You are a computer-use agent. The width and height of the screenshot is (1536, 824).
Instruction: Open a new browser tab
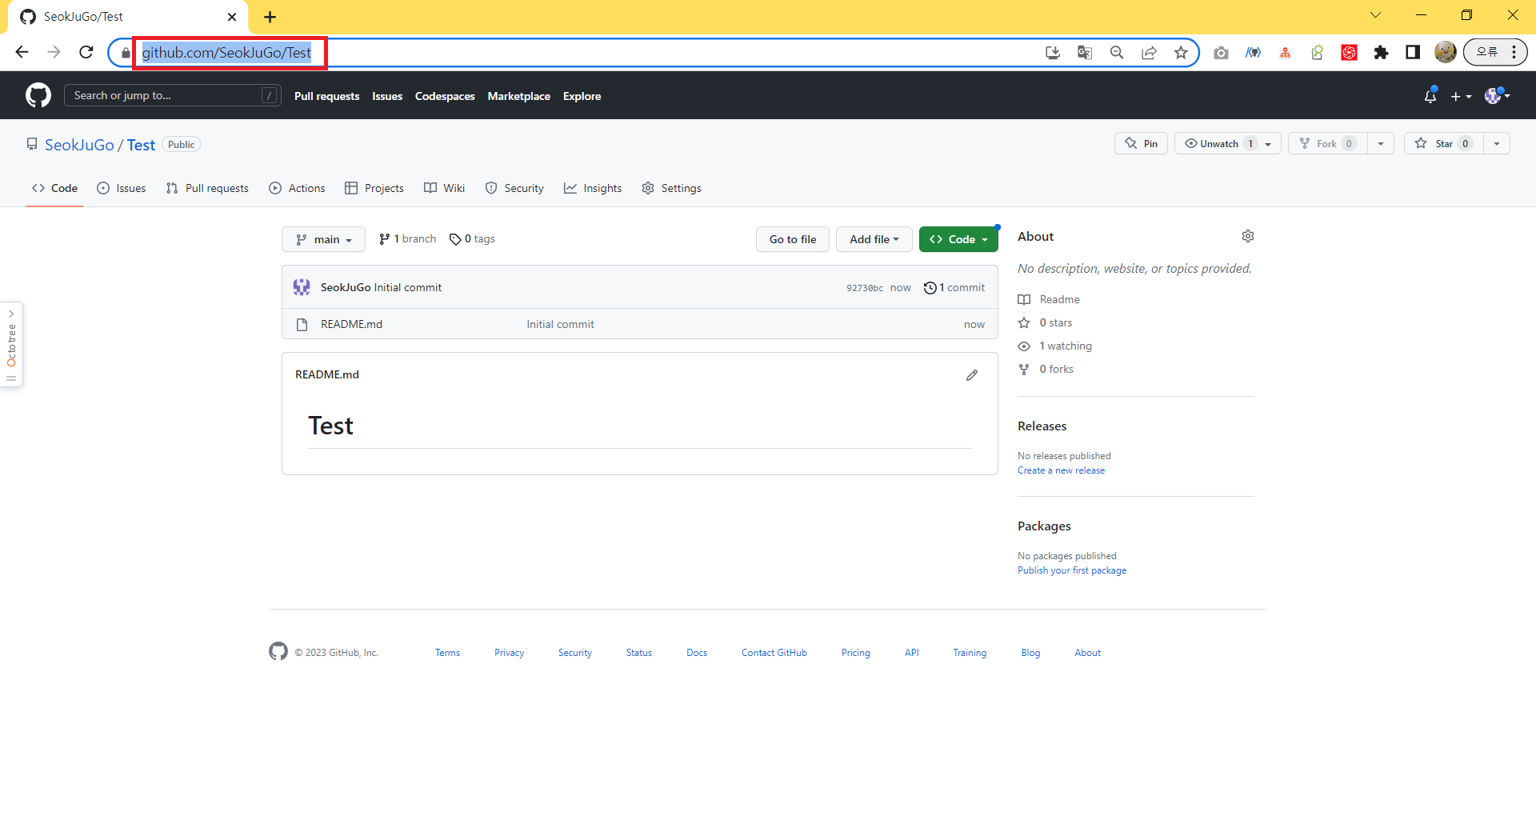point(270,17)
